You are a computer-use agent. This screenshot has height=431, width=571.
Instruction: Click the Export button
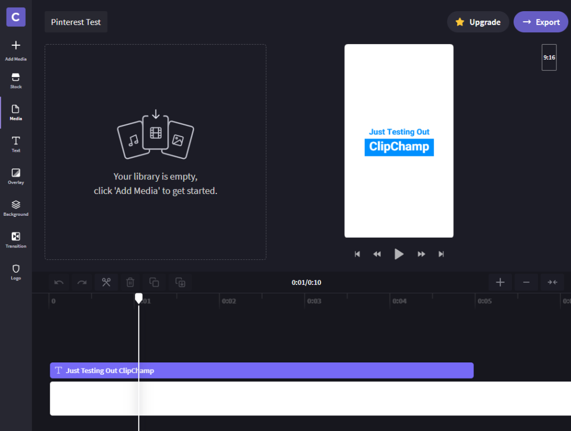point(541,22)
